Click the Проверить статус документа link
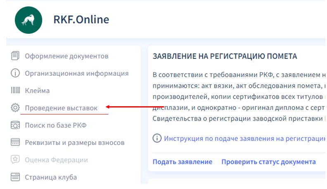 (x=268, y=162)
